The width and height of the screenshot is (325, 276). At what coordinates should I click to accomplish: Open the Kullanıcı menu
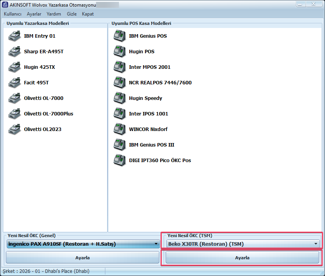click(12, 14)
